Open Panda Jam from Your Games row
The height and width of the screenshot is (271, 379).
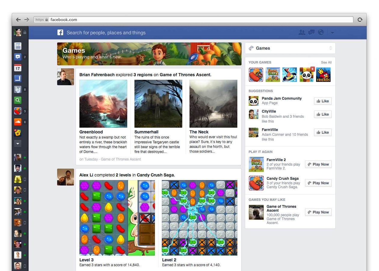click(306, 74)
